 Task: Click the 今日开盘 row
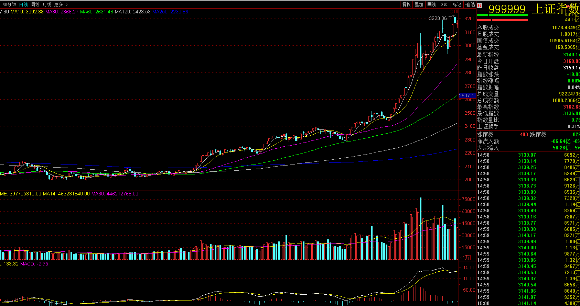tap(528, 61)
